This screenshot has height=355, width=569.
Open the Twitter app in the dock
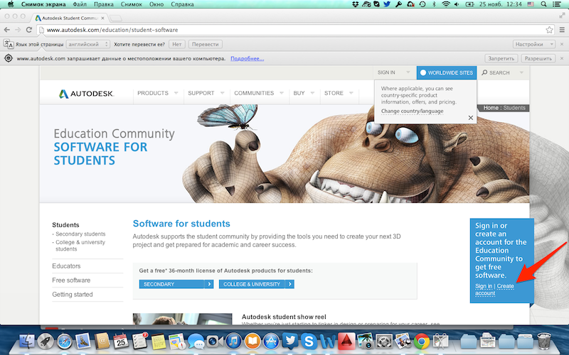pyautogui.click(x=290, y=341)
